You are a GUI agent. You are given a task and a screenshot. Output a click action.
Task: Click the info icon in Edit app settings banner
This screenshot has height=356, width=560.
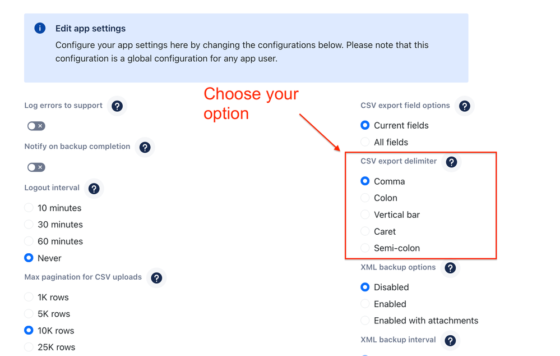pyautogui.click(x=39, y=28)
